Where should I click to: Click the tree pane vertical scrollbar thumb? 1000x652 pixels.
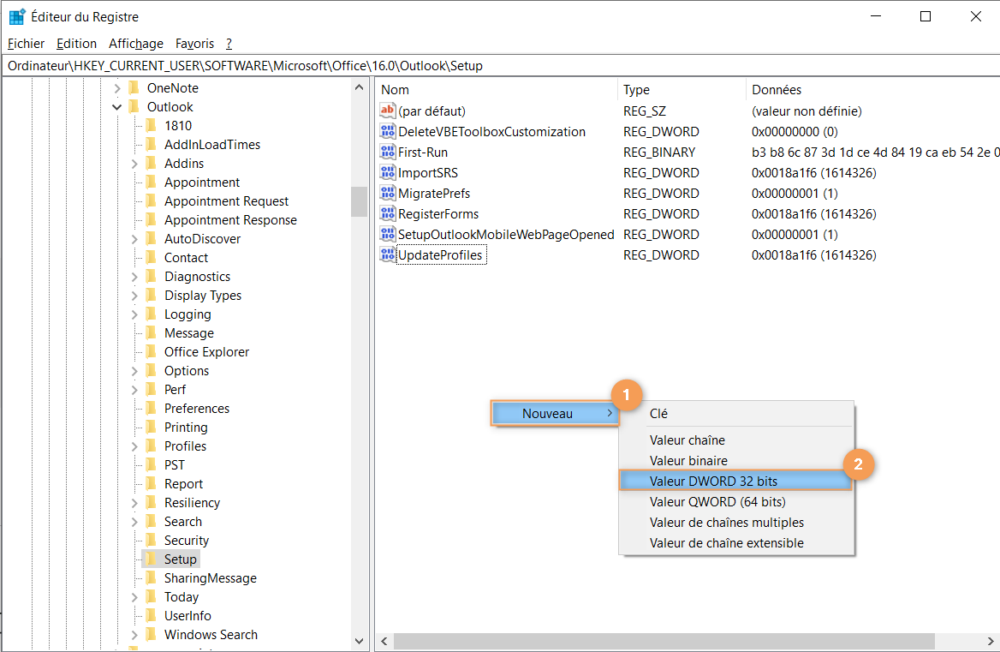359,201
